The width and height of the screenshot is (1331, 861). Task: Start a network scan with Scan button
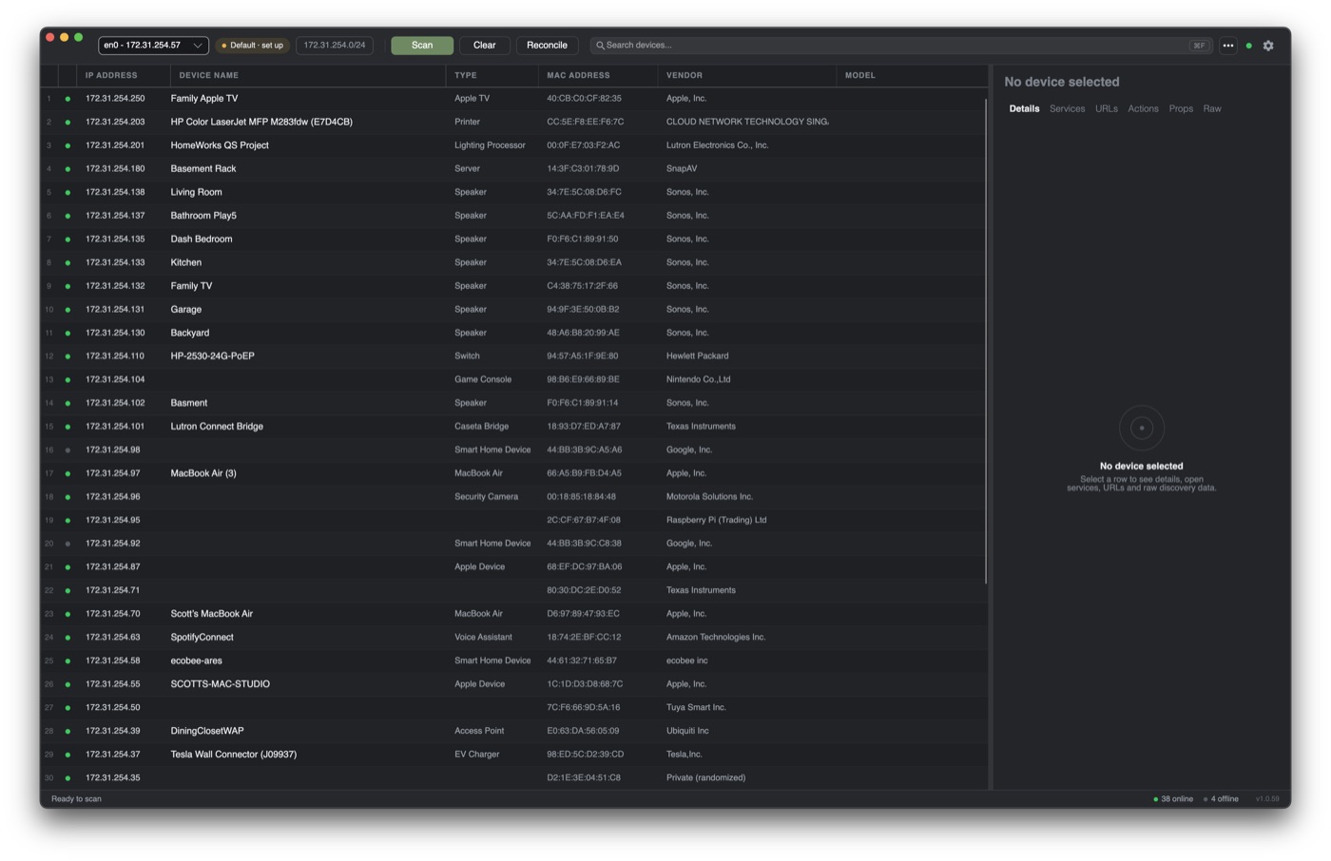click(422, 46)
